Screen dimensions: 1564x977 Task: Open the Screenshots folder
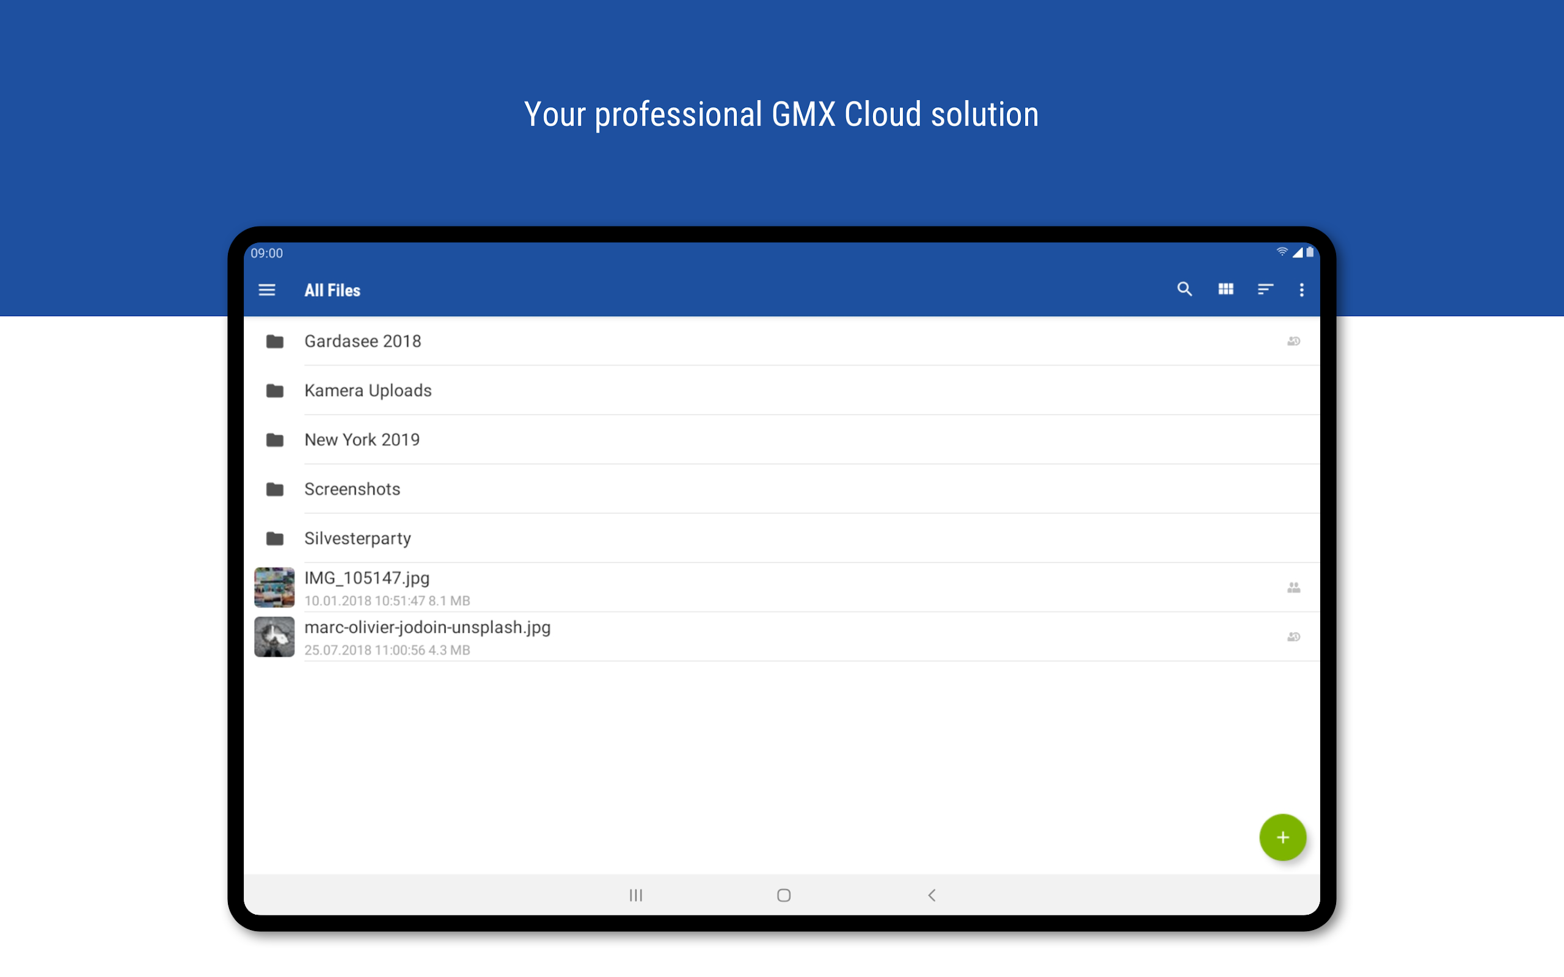tap(781, 489)
